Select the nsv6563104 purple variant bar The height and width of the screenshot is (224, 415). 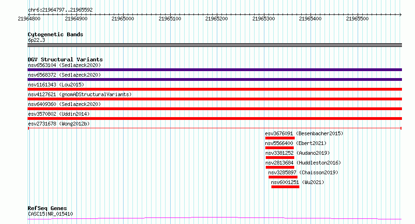[x=214, y=70]
